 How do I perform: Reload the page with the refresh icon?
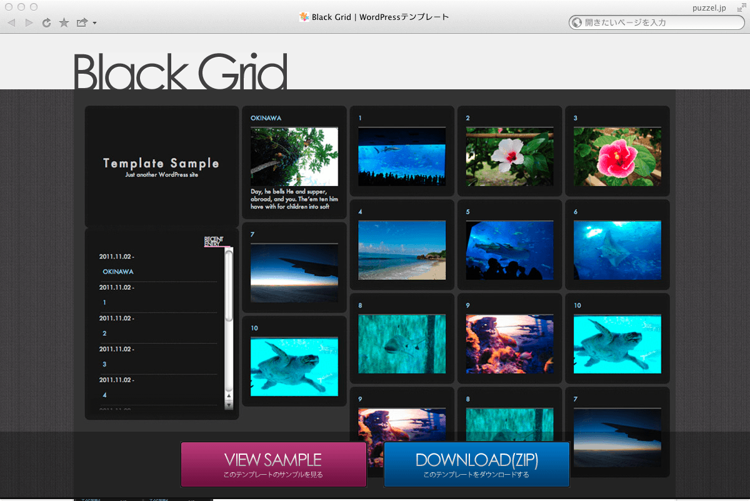click(x=46, y=23)
